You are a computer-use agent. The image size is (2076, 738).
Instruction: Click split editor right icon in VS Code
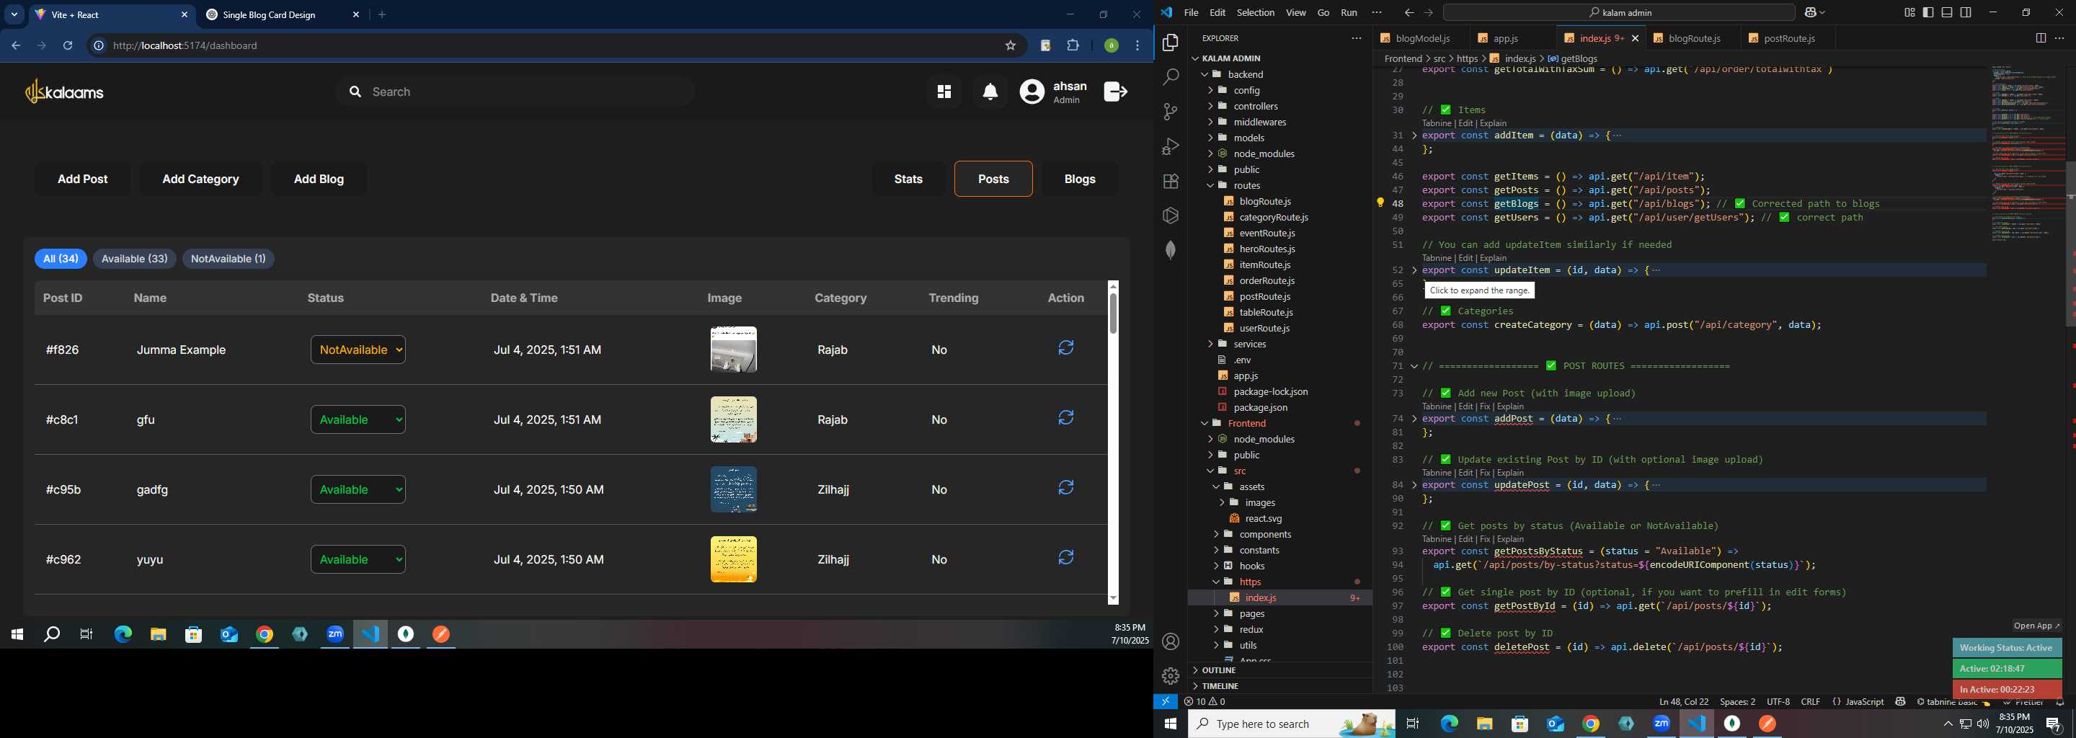click(2041, 38)
